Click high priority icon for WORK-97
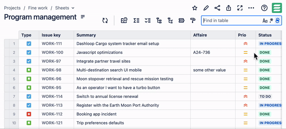The height and width of the screenshot is (129, 286). pyautogui.click(x=246, y=61)
